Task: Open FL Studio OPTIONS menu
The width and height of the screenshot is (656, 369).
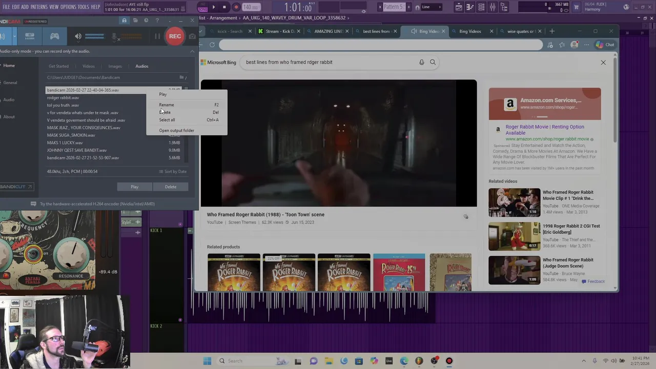Action: [x=68, y=7]
